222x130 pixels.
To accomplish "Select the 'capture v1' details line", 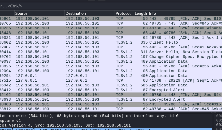I will click(x=106, y=121).
